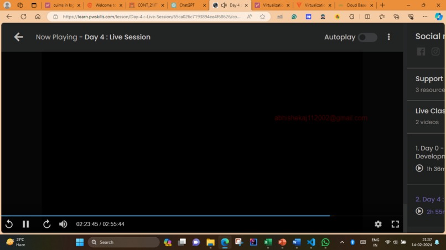Open the favorites list icon
This screenshot has width=446, height=250.
pos(382,17)
